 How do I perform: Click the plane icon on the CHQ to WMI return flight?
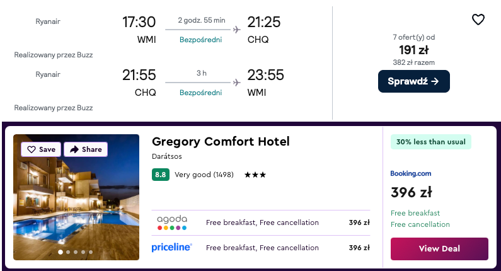coord(236,82)
